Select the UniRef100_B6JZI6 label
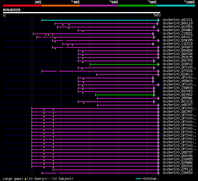This screenshot has width=198, height=181. 178,102
